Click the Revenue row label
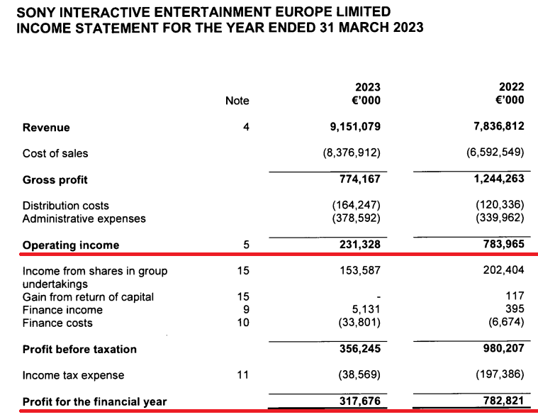The image size is (538, 417). (46, 128)
